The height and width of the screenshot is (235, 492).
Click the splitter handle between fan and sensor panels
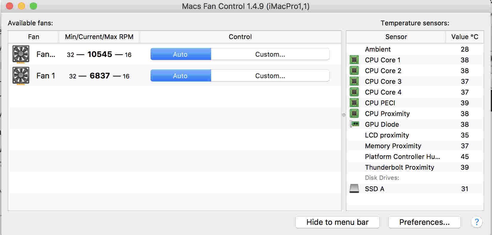(344, 115)
